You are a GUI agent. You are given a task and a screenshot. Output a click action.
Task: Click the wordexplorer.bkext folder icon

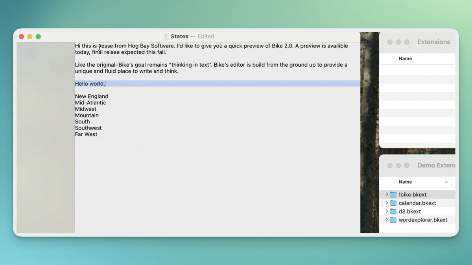[394, 220]
